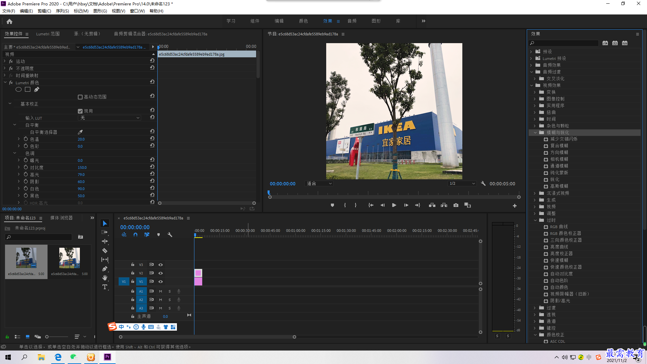Toggle snap in timeline
Viewport: 647px width, 364px height.
(135, 235)
